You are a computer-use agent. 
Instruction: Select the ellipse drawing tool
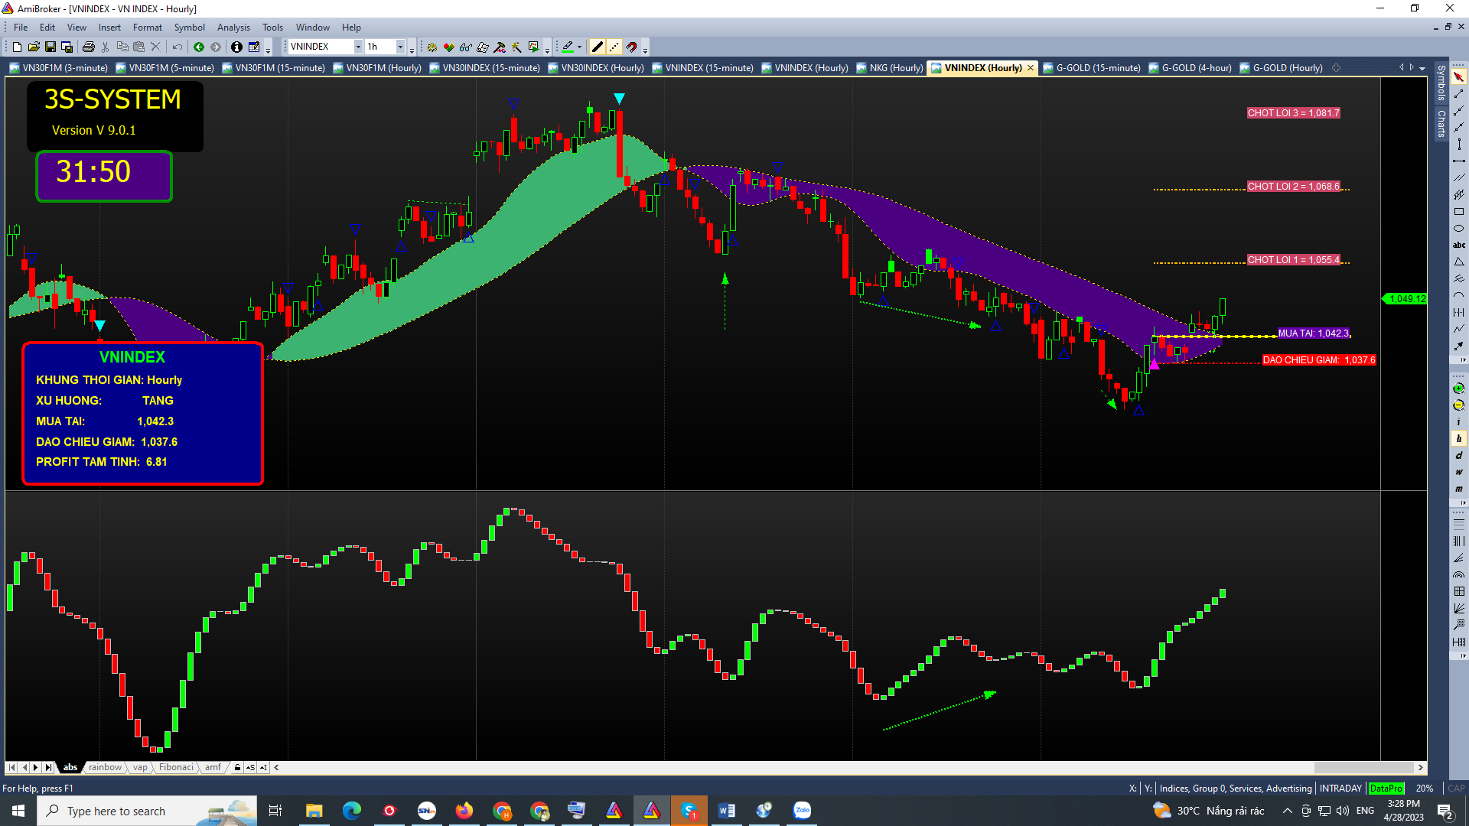(x=1458, y=229)
